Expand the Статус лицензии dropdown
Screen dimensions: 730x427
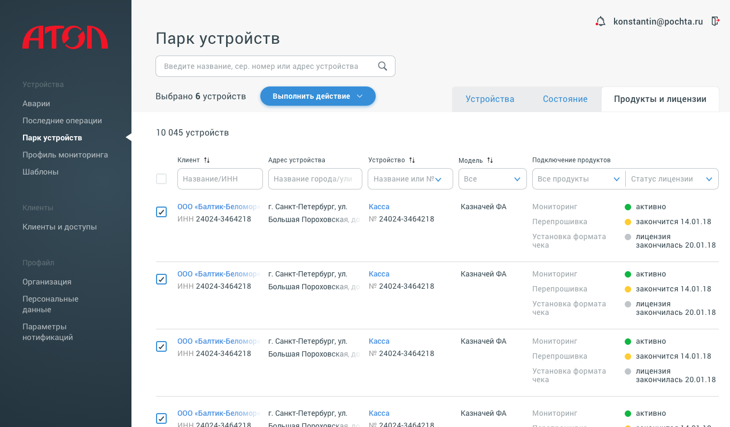[672, 179]
